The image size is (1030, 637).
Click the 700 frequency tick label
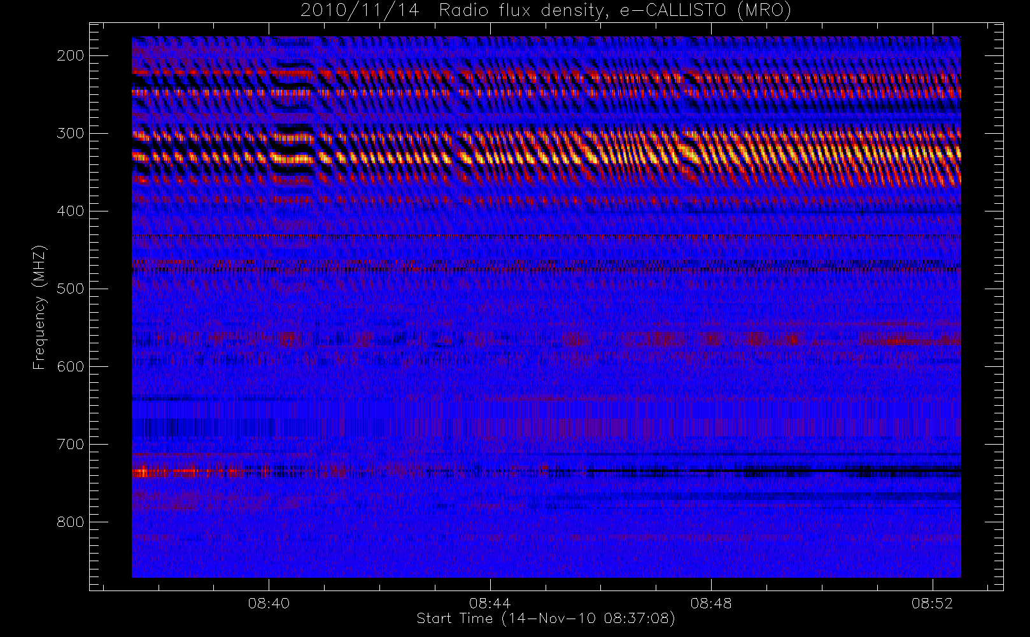coord(70,444)
